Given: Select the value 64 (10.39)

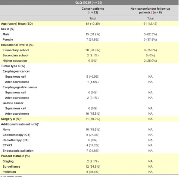Looking at the screenshot, I should pos(93,24).
